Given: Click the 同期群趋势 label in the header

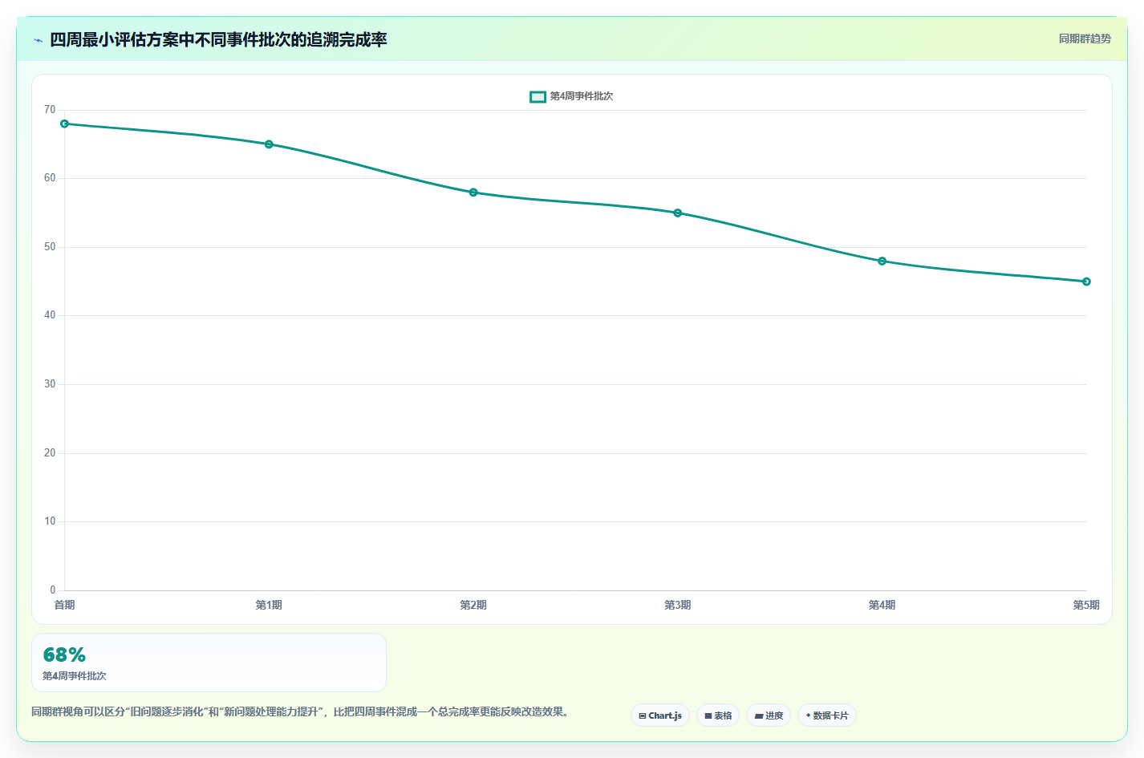Looking at the screenshot, I should click(x=1085, y=39).
